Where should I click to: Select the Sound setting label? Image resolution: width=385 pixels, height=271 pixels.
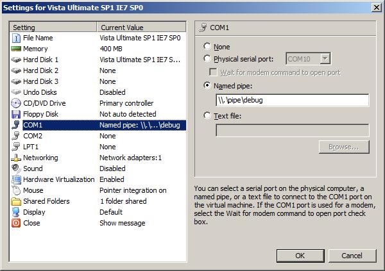33,168
